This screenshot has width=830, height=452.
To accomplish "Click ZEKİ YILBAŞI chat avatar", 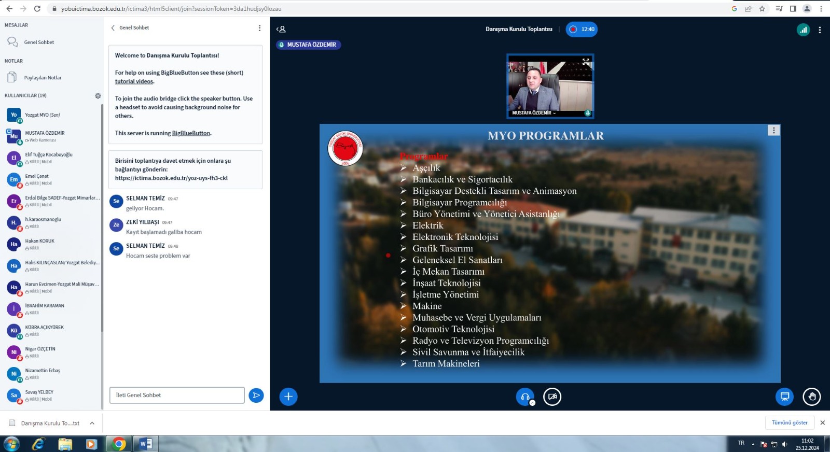I will (116, 225).
